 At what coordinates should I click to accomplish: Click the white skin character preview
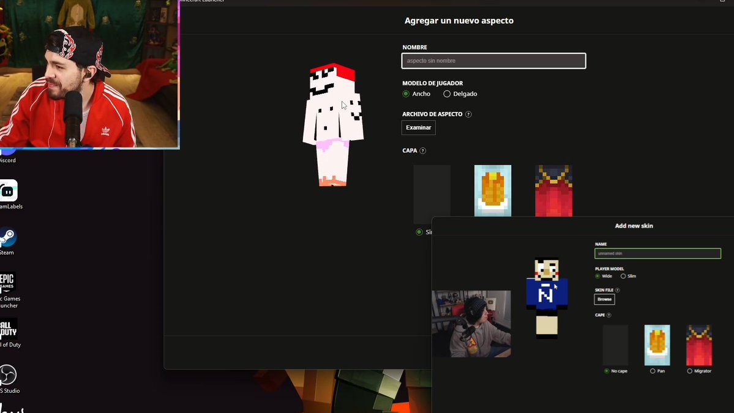pos(333,125)
